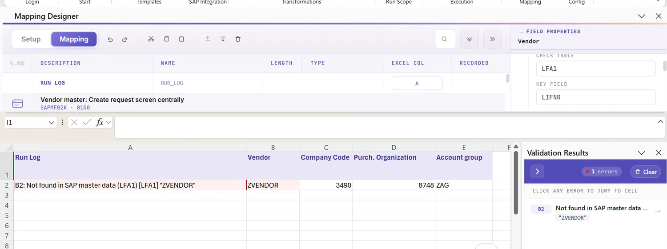Click the confirm checkmark in formula bar
The height and width of the screenshot is (249, 667).
(x=87, y=122)
